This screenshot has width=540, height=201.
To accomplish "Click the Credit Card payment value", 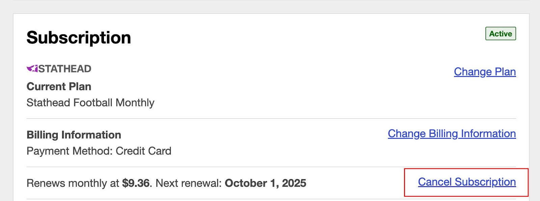I will click(x=143, y=151).
